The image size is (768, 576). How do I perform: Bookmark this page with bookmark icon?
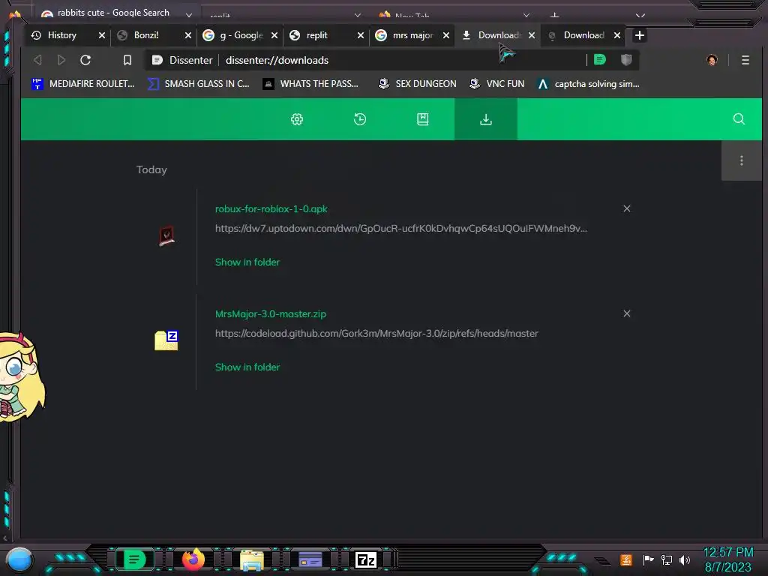coord(127,60)
